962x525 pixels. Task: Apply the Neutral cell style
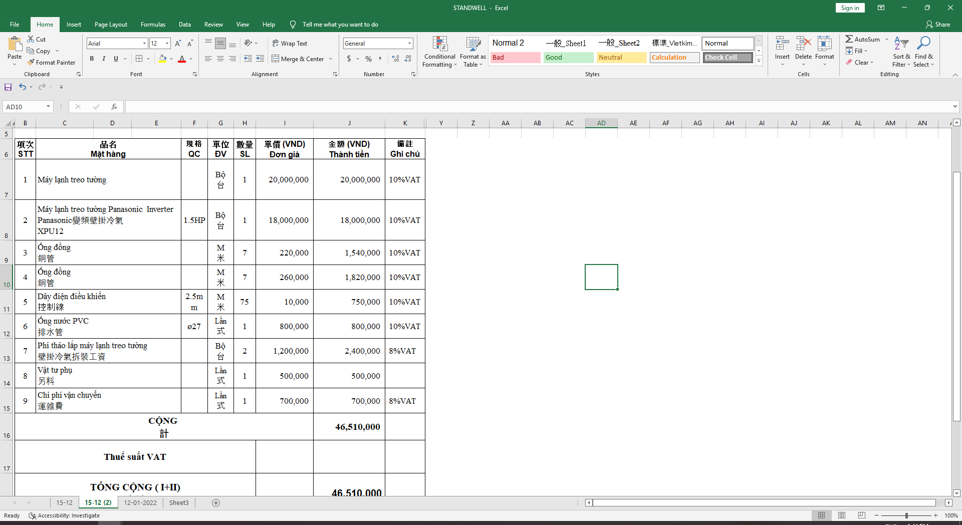pos(622,58)
